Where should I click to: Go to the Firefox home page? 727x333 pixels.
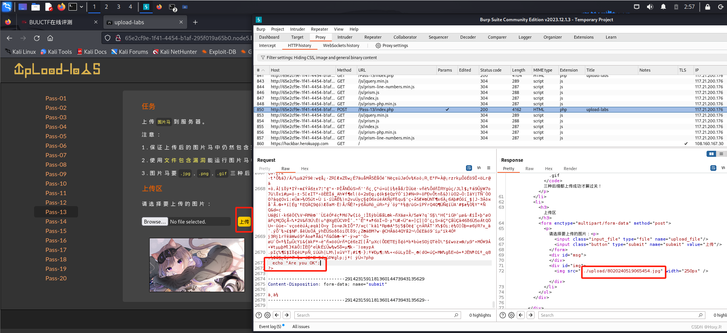(x=50, y=38)
